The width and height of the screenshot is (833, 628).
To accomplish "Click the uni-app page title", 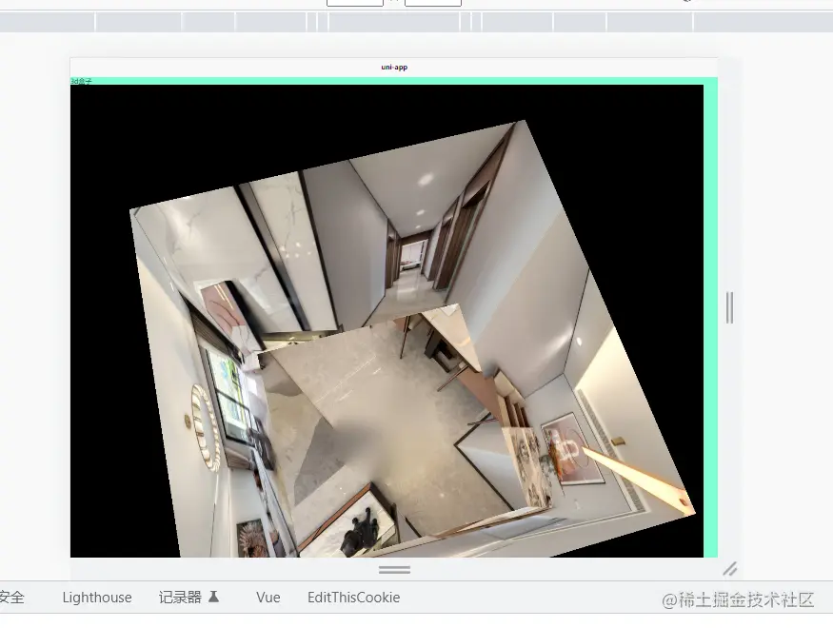I will 394,67.
